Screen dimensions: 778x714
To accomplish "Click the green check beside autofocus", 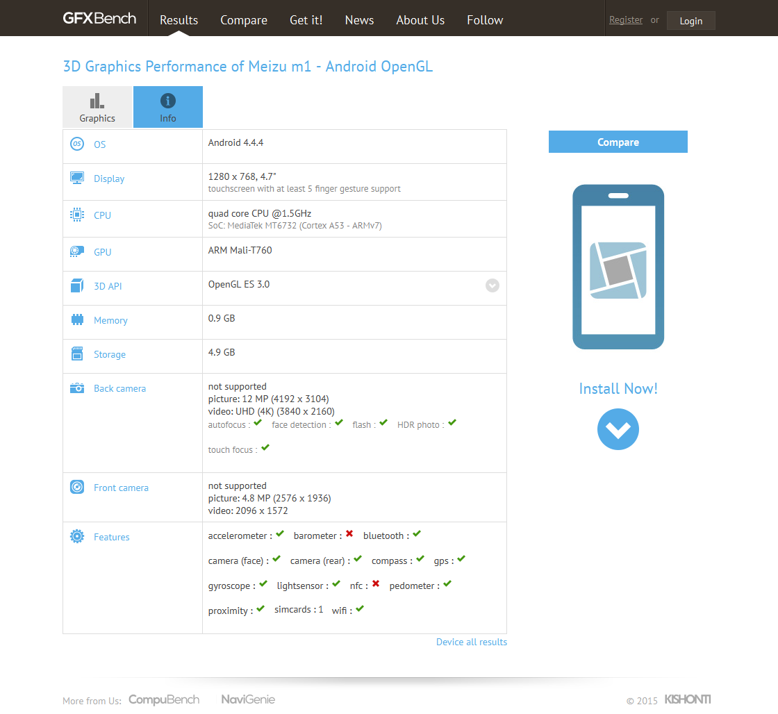I will coord(258,423).
